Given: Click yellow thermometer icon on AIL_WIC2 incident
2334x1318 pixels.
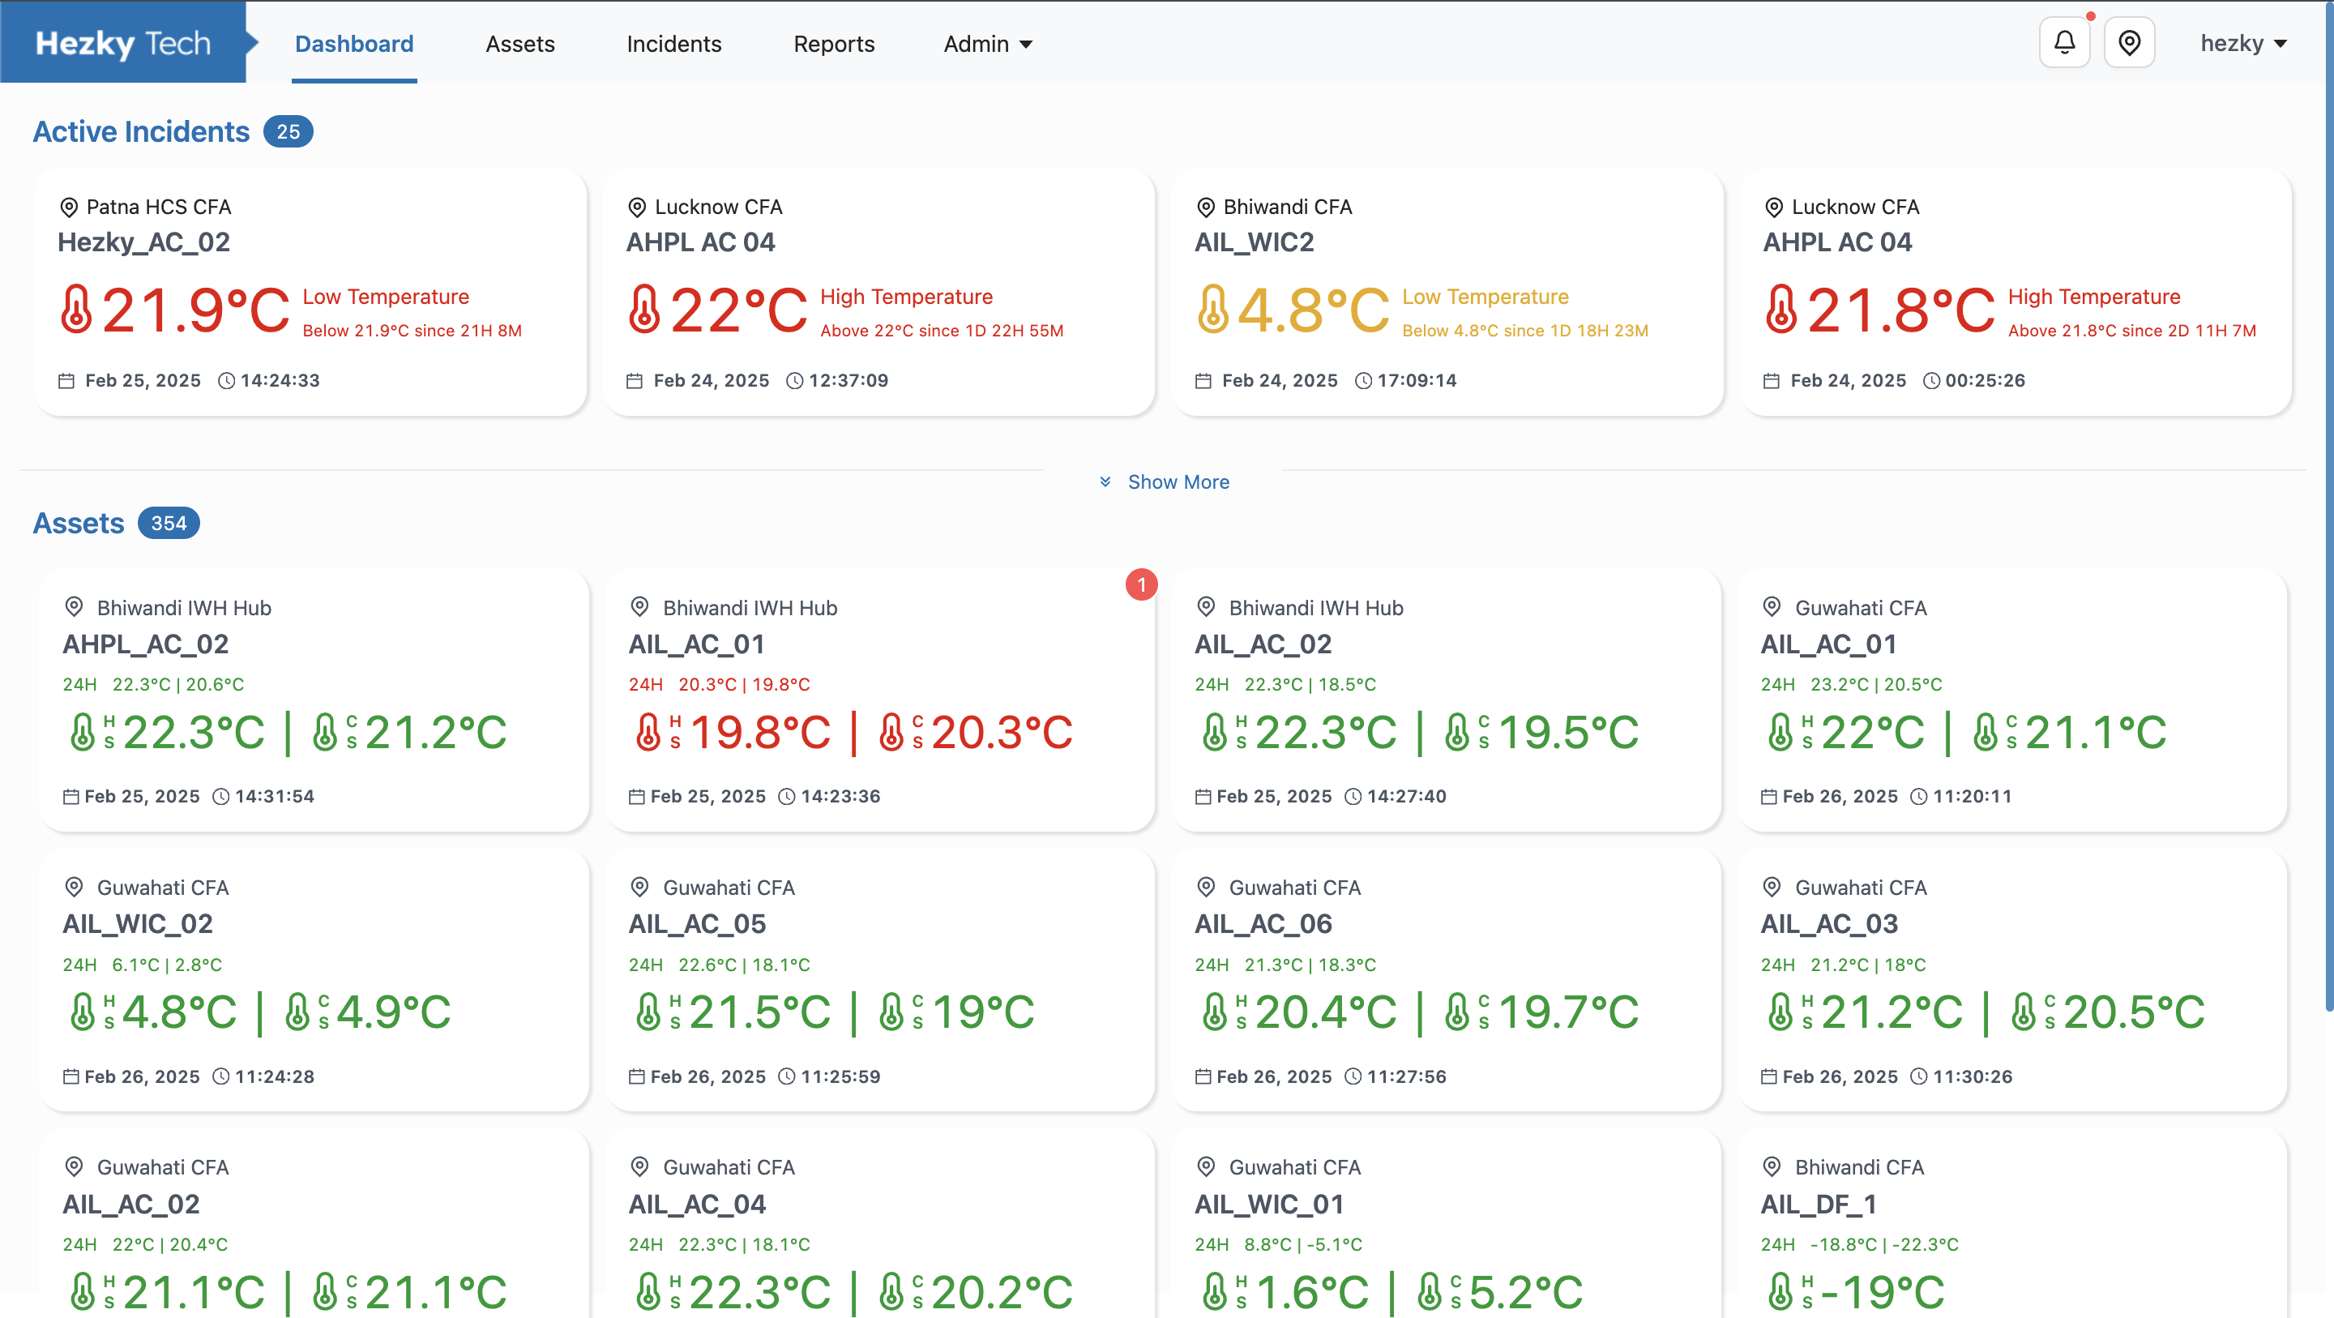Looking at the screenshot, I should pyautogui.click(x=1212, y=309).
